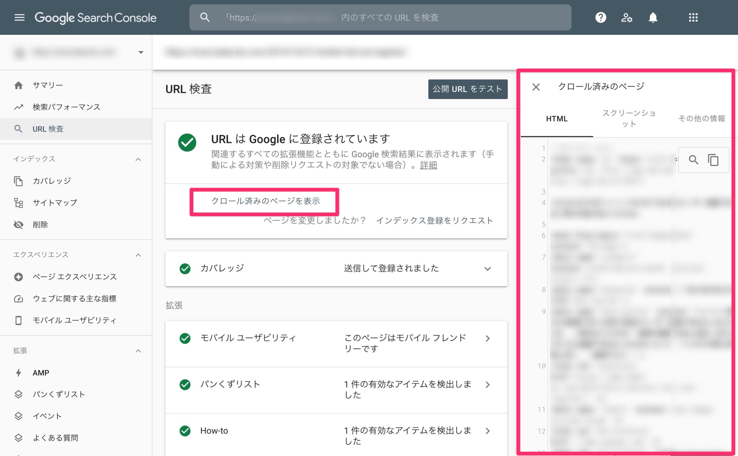Open users and settings icon

[x=626, y=18]
